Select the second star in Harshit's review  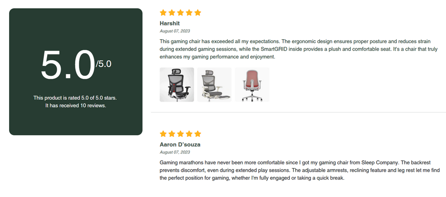pos(172,13)
